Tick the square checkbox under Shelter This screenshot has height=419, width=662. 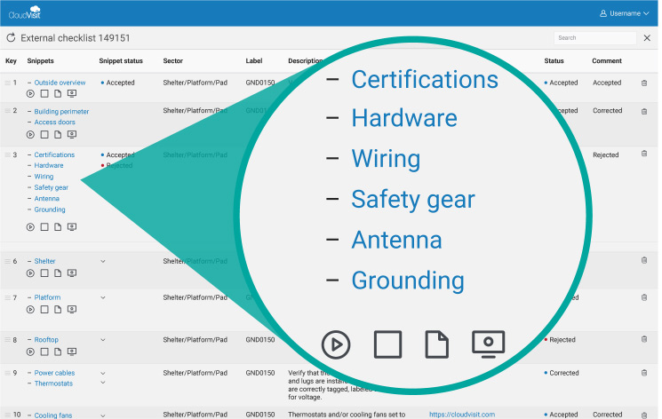pyautogui.click(x=44, y=273)
